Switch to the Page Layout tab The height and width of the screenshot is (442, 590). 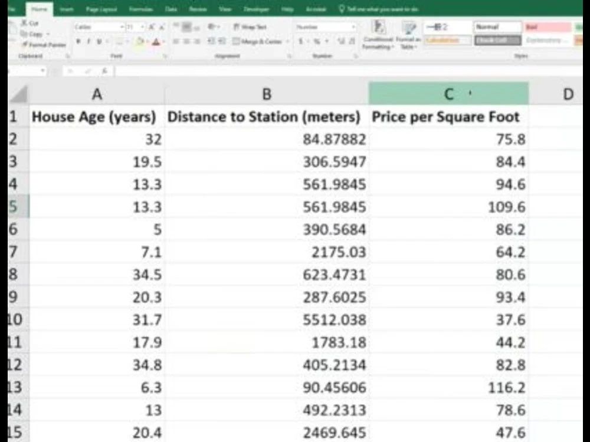click(101, 9)
